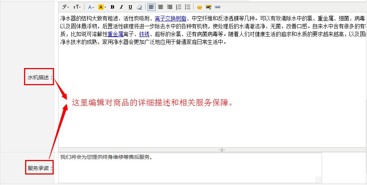Click inside the 服务承诺 text field

tap(190, 167)
